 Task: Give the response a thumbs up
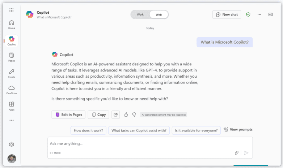click(126, 115)
